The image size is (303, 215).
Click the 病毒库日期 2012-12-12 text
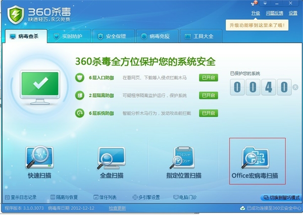(x=71, y=208)
